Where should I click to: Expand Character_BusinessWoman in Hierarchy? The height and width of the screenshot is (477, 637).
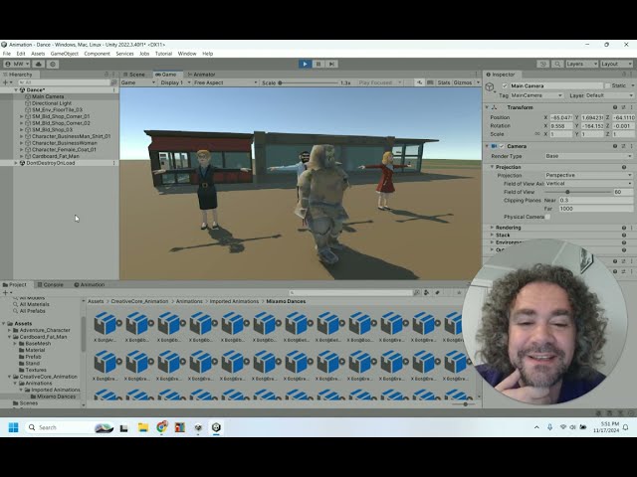(22, 143)
